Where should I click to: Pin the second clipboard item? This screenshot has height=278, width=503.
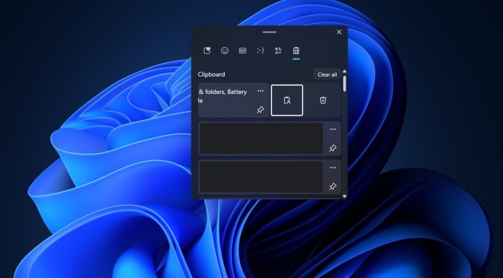click(x=332, y=148)
